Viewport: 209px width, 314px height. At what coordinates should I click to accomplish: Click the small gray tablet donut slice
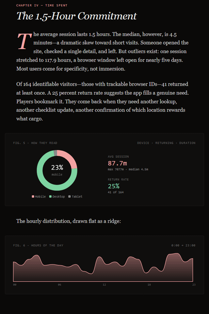pyautogui.click(x=56, y=153)
